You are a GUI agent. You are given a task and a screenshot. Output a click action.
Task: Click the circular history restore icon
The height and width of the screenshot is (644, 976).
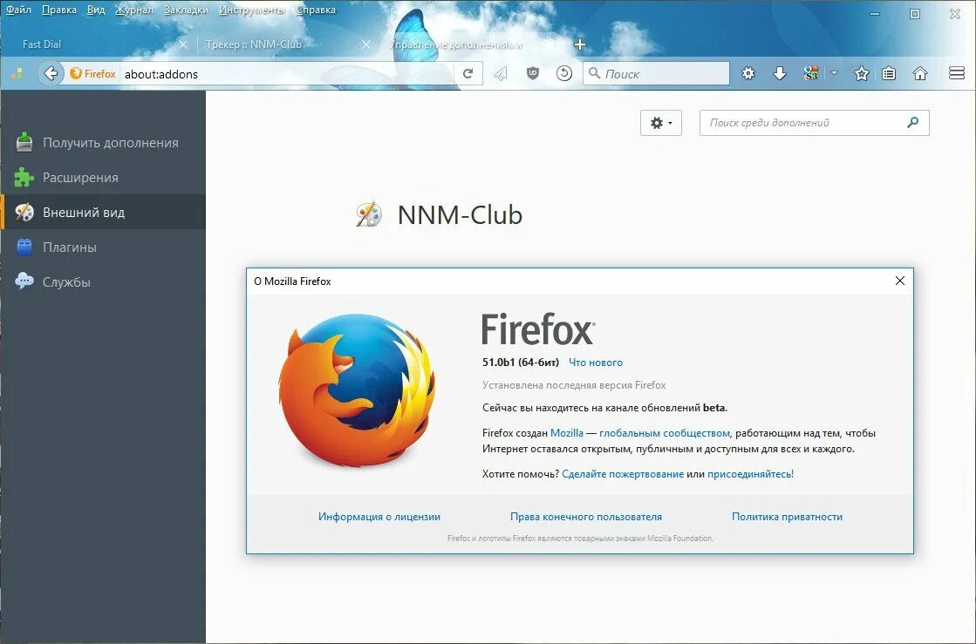(564, 73)
